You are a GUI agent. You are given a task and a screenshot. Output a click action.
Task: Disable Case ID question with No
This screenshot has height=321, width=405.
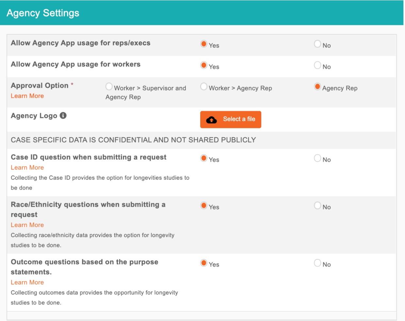(317, 158)
